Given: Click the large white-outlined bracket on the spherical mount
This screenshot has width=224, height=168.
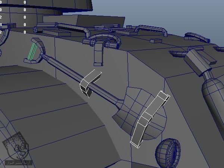Looking at the screenshot, I should coord(149,119).
